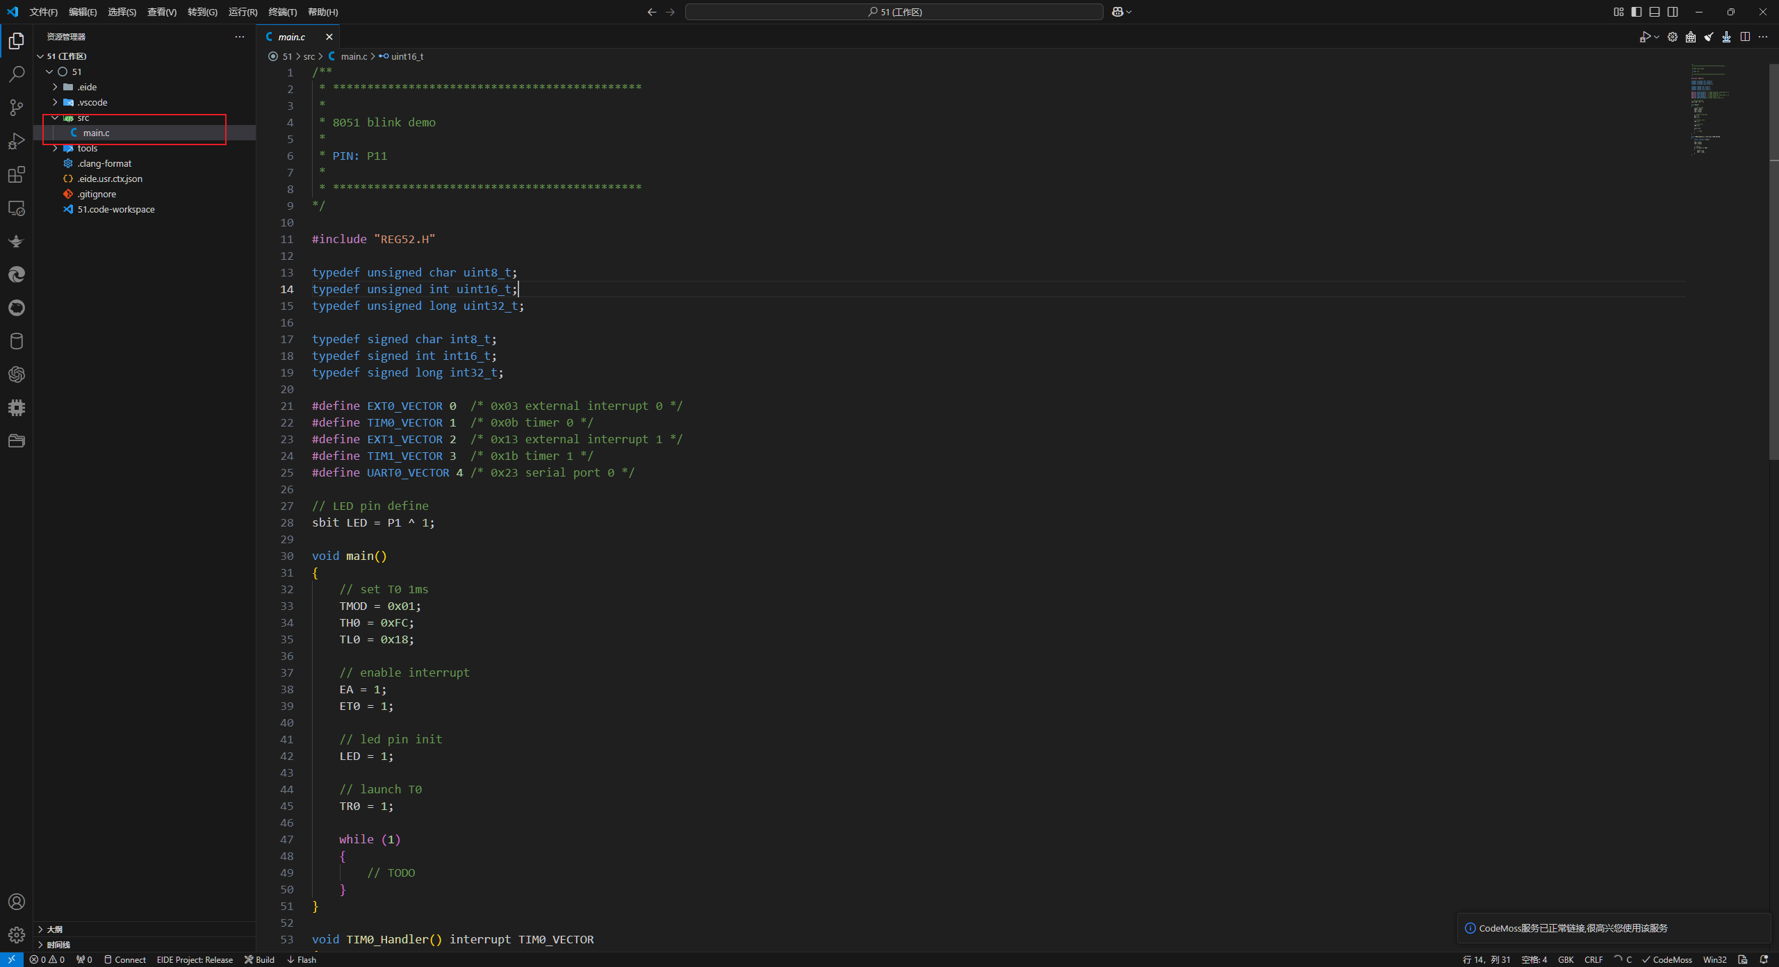The width and height of the screenshot is (1779, 967).
Task: Open the .clang-format file
Action: point(145,163)
